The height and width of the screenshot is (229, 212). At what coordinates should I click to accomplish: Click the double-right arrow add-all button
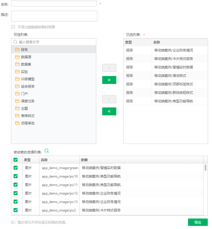click(x=109, y=80)
